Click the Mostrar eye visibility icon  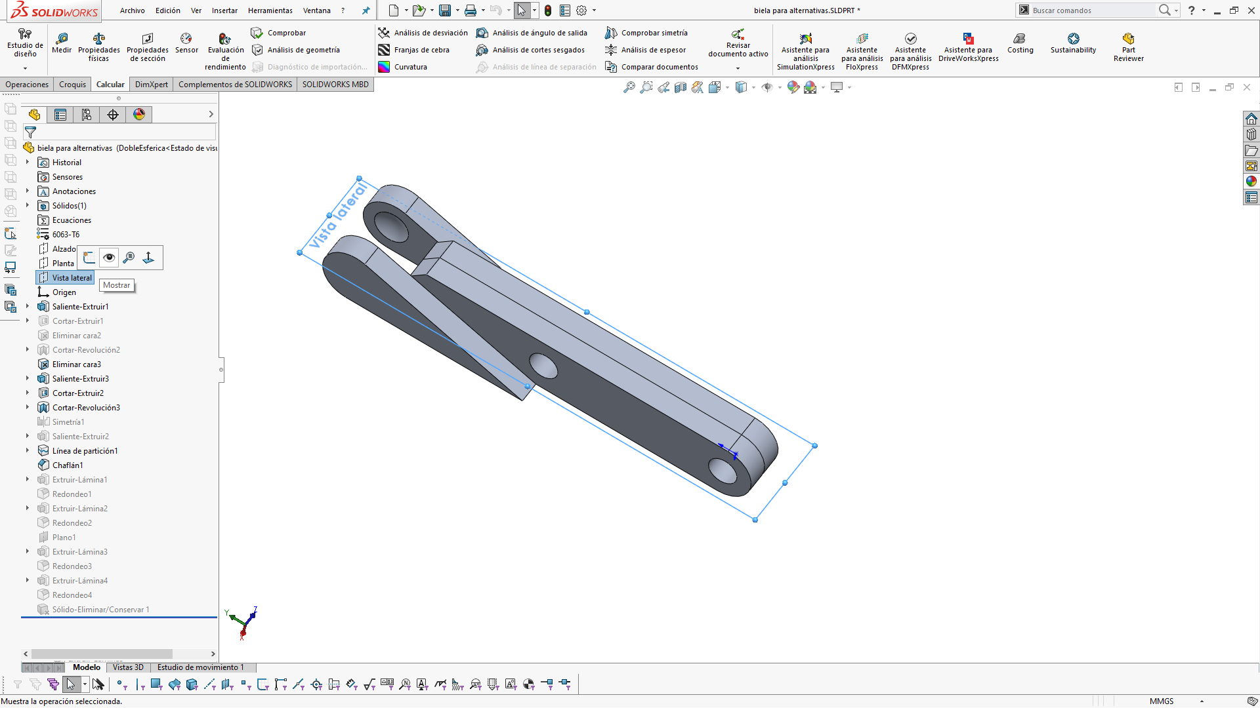tap(109, 258)
